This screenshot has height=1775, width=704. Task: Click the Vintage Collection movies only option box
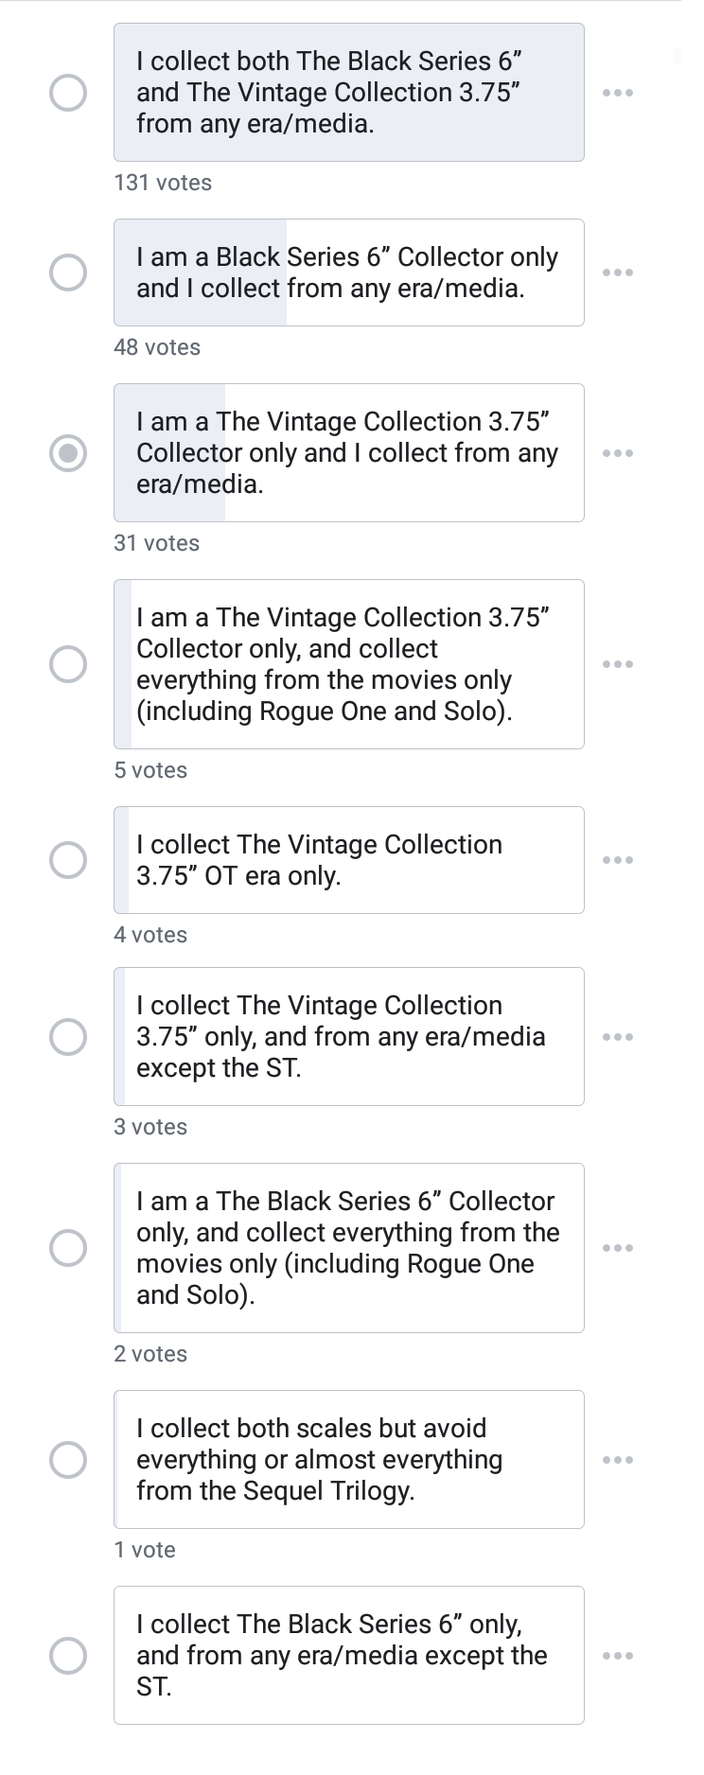[348, 664]
